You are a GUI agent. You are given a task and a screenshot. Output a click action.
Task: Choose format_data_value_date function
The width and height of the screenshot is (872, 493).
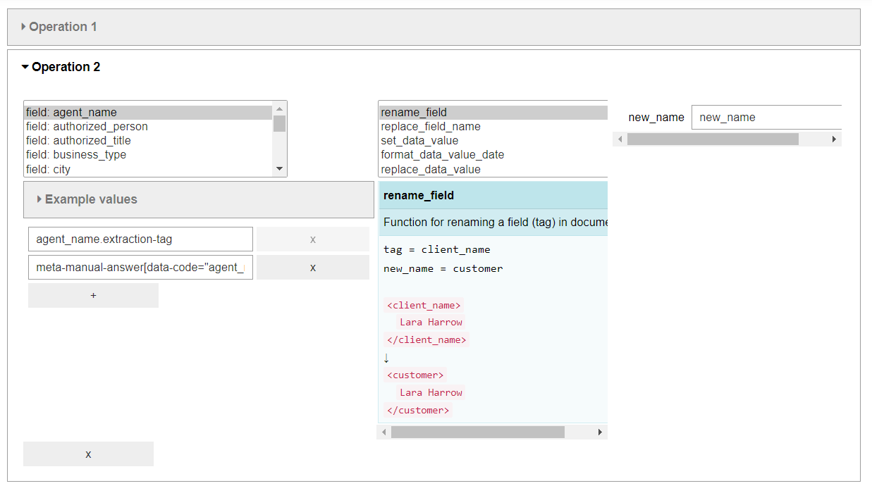[493, 154]
